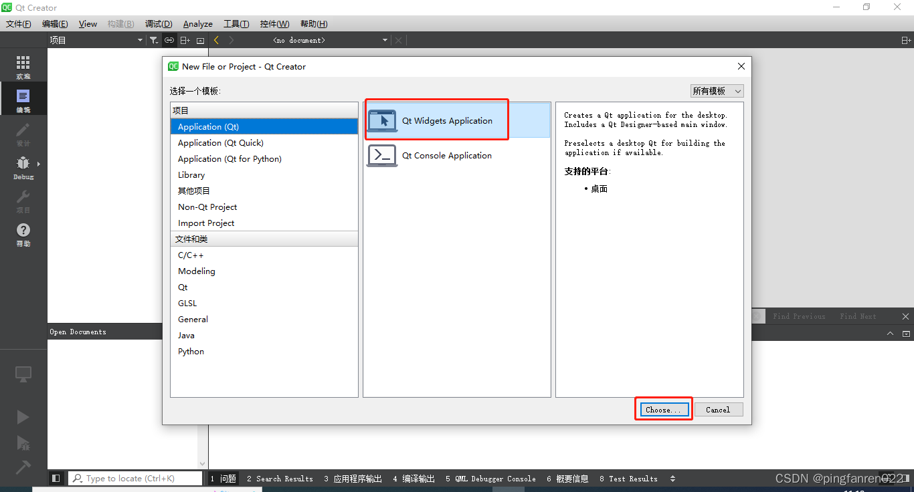Select the Modeling category
This screenshot has height=492, width=914.
pos(264,271)
